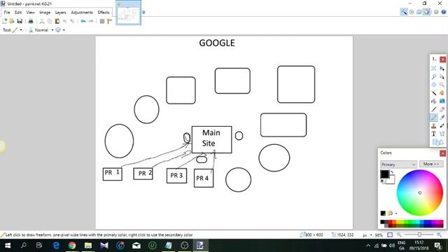448x252 pixels.
Task: Select the Paintbrush tool
Action: pyautogui.click(x=434, y=109)
